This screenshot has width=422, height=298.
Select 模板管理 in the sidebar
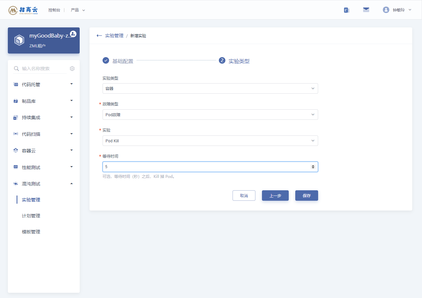point(31,232)
